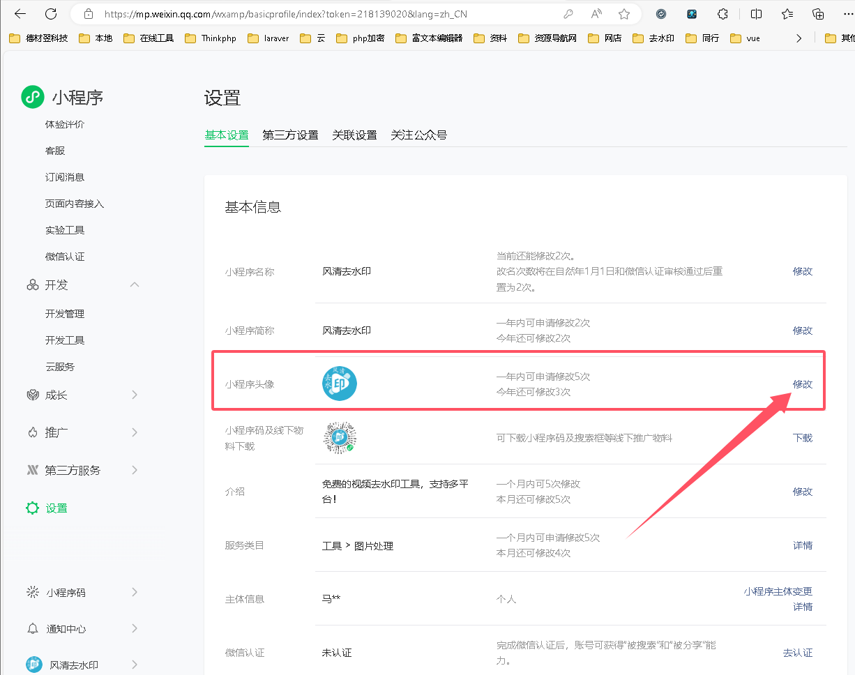Click 修改 for 介绍
Screen dimensions: 855x675
pos(803,492)
